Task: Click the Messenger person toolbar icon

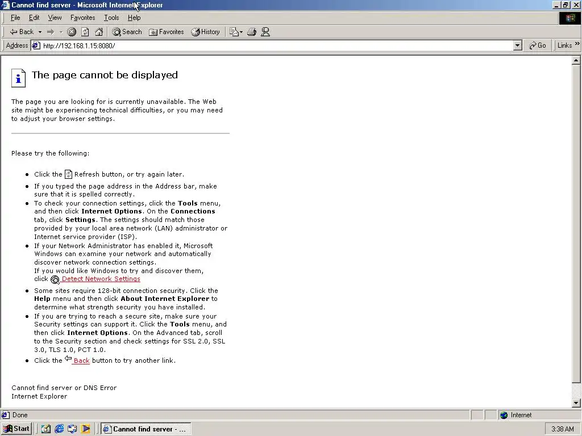Action: (265, 32)
